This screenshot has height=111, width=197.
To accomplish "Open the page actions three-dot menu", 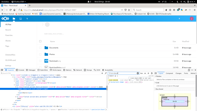I will tap(122, 10).
